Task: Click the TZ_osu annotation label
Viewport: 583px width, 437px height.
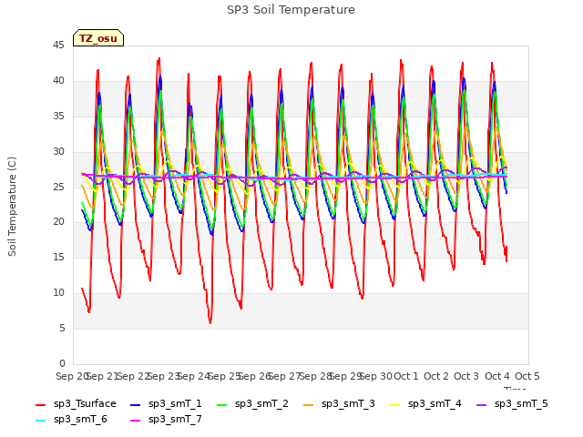Action: pyautogui.click(x=98, y=38)
